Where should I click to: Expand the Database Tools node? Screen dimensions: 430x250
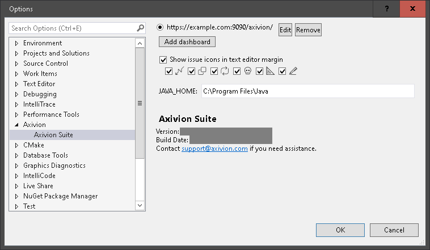pyautogui.click(x=16, y=155)
